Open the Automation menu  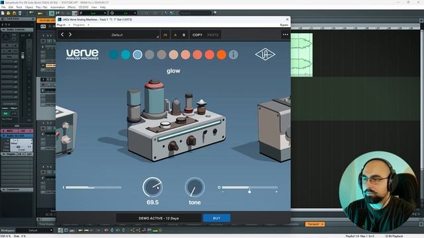58,7
